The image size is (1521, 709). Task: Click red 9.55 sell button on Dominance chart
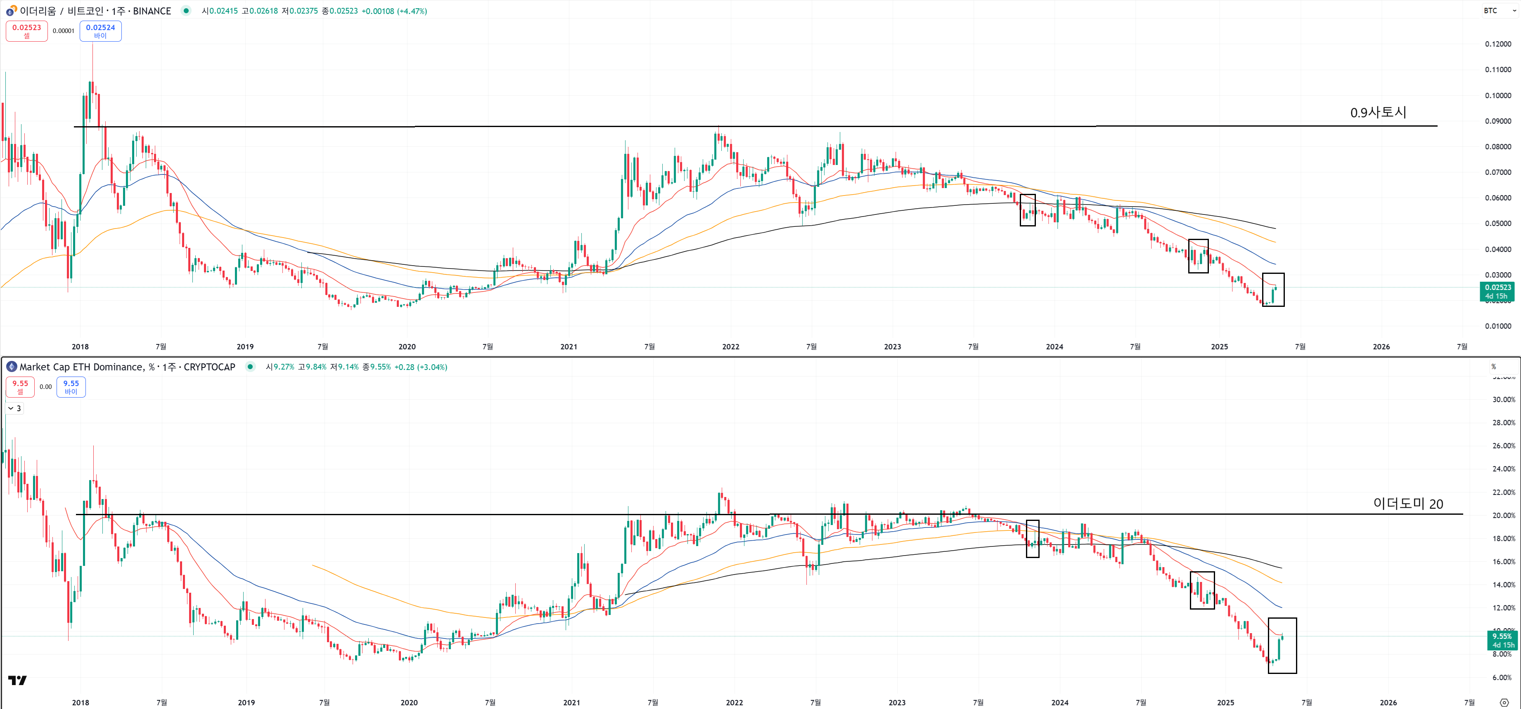tap(20, 387)
